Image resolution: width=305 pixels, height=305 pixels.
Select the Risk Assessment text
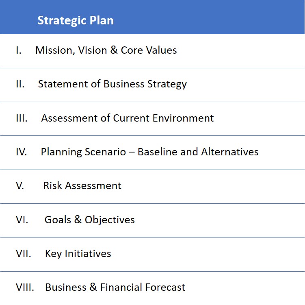(82, 185)
